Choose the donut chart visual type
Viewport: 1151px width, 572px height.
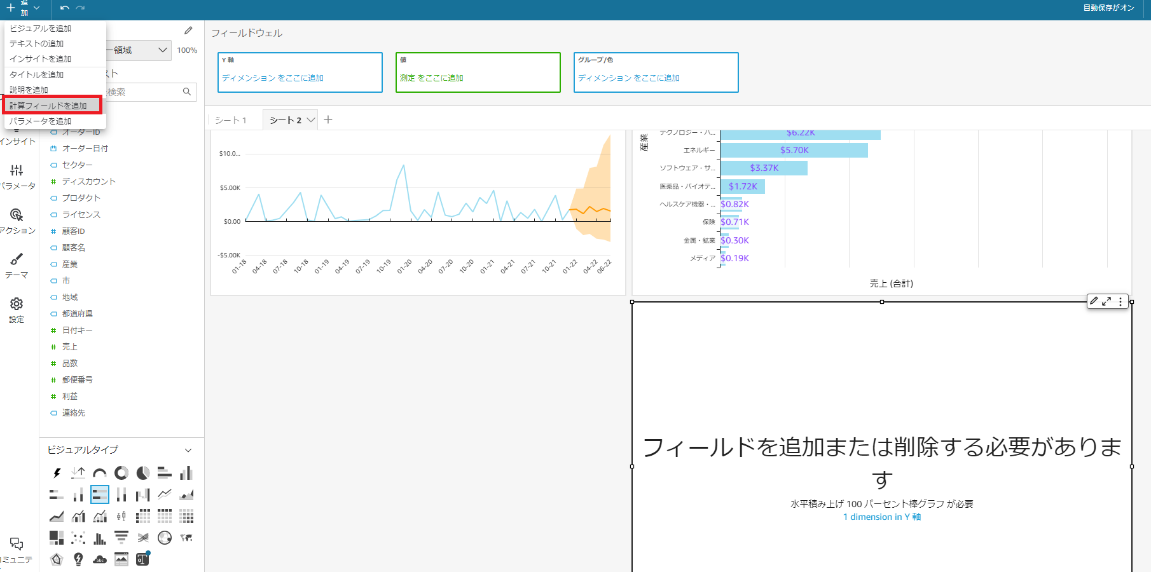(x=121, y=473)
